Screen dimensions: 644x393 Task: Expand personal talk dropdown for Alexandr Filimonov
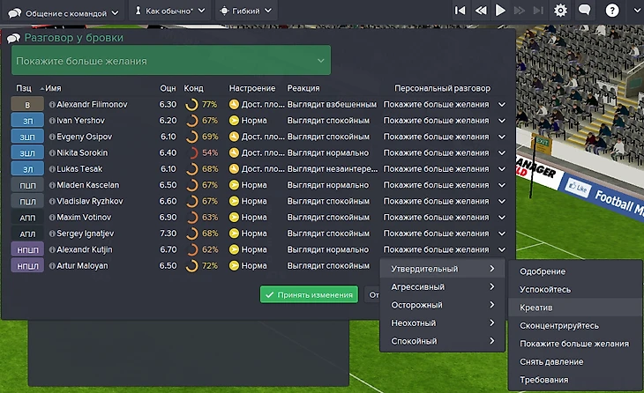502,104
